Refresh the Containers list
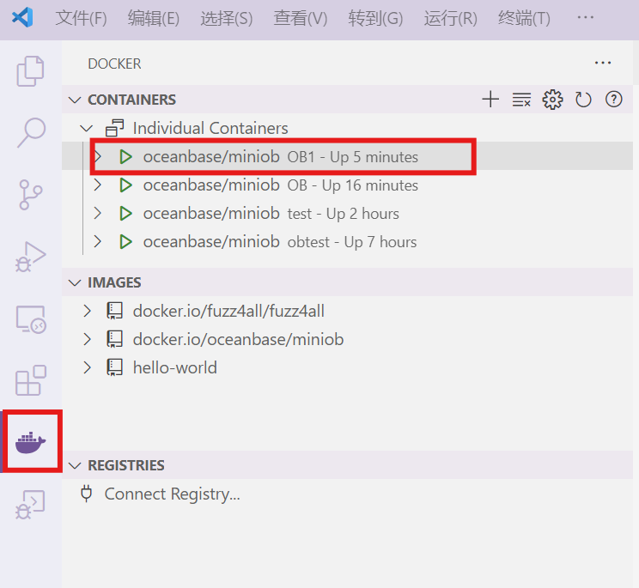639x588 pixels. pyautogui.click(x=583, y=100)
